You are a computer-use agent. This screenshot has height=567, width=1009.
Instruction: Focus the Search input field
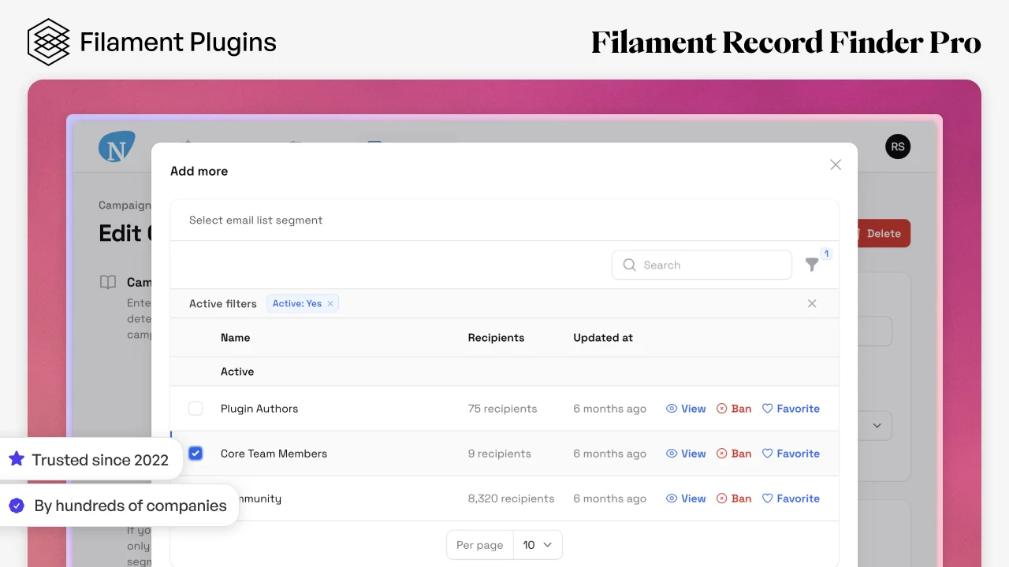(x=702, y=265)
